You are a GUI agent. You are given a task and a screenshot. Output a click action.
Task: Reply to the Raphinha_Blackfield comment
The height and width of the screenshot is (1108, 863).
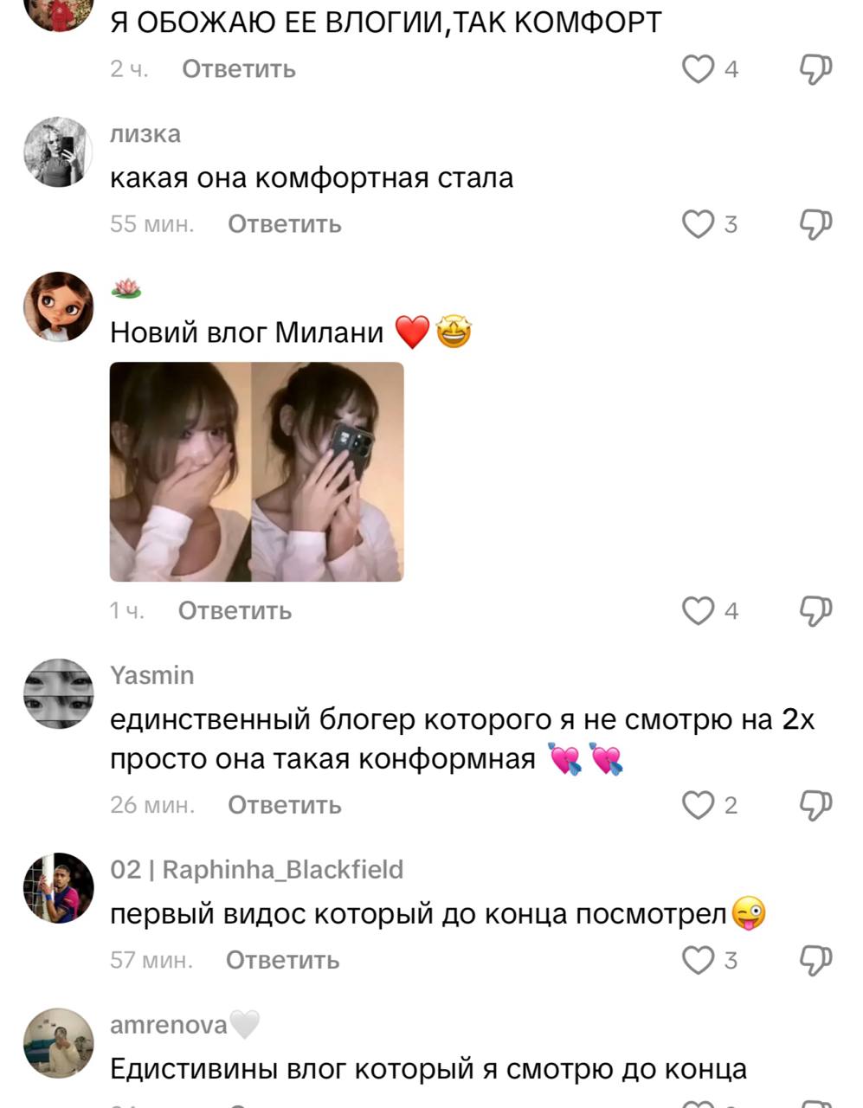click(283, 960)
